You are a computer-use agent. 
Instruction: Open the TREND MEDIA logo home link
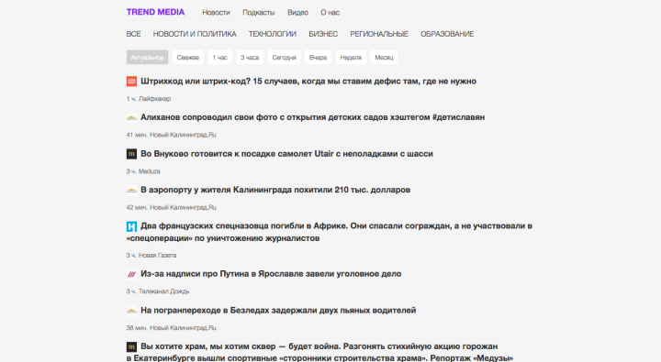pos(155,12)
